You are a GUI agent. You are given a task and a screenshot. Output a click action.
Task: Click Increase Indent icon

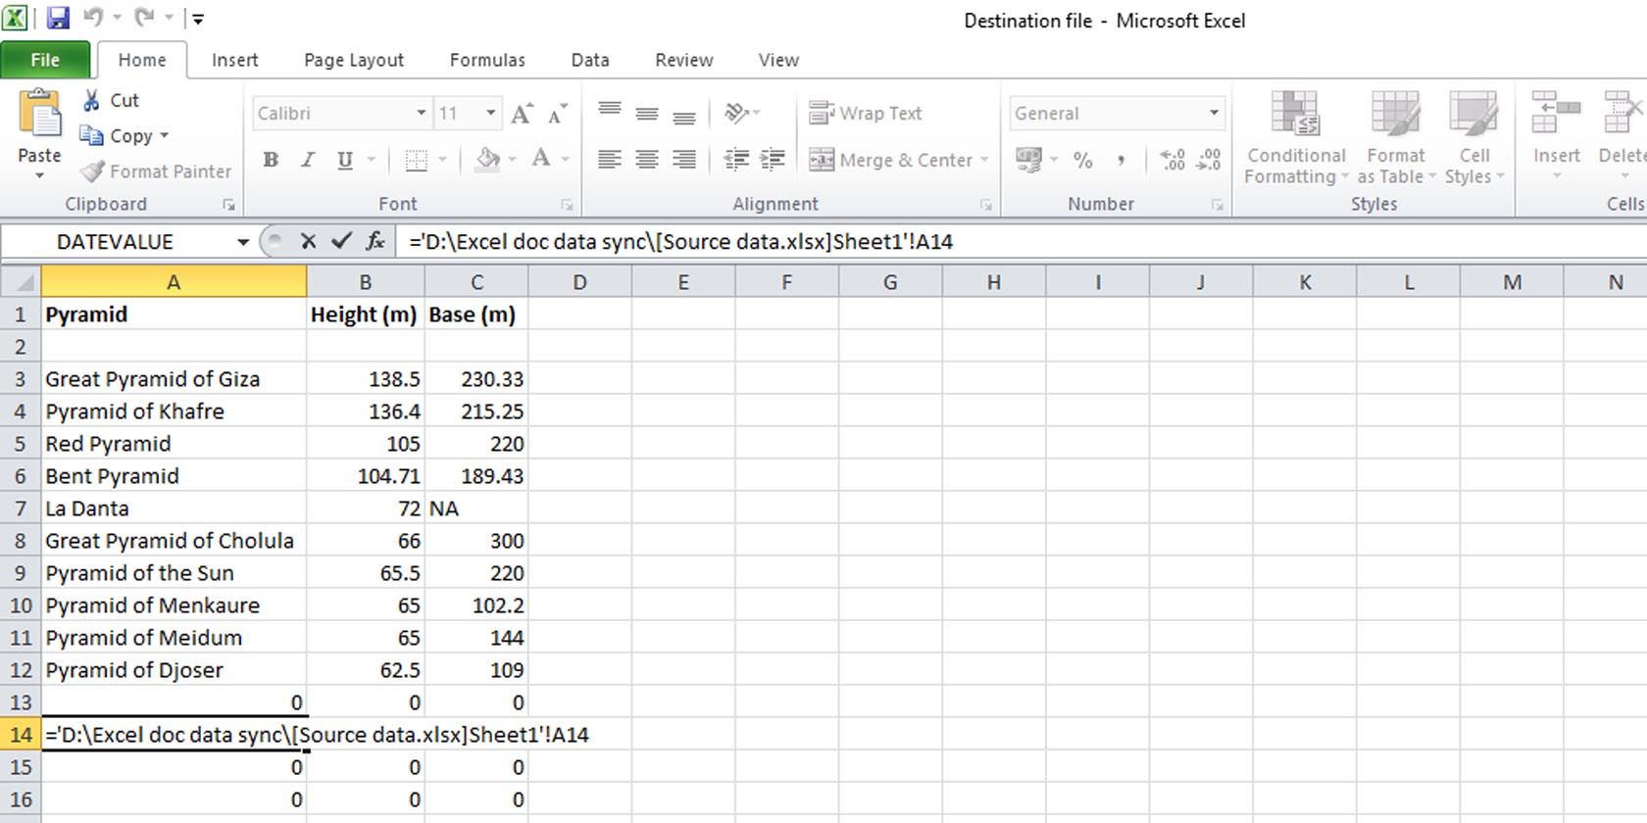pyautogui.click(x=773, y=160)
